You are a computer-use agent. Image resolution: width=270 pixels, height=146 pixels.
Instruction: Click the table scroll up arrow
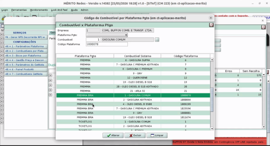[x=212, y=60]
